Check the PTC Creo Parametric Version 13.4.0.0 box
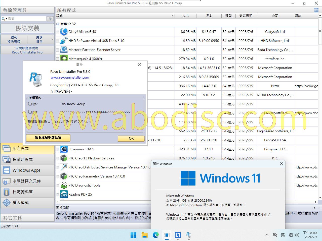 point(58,176)
